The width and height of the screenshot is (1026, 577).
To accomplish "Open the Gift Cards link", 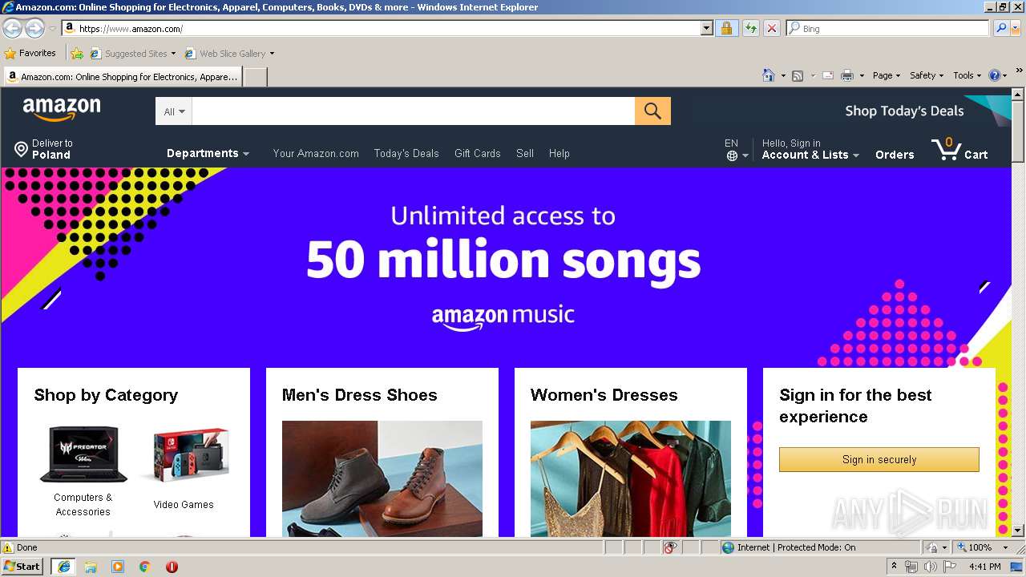I will pos(477,153).
